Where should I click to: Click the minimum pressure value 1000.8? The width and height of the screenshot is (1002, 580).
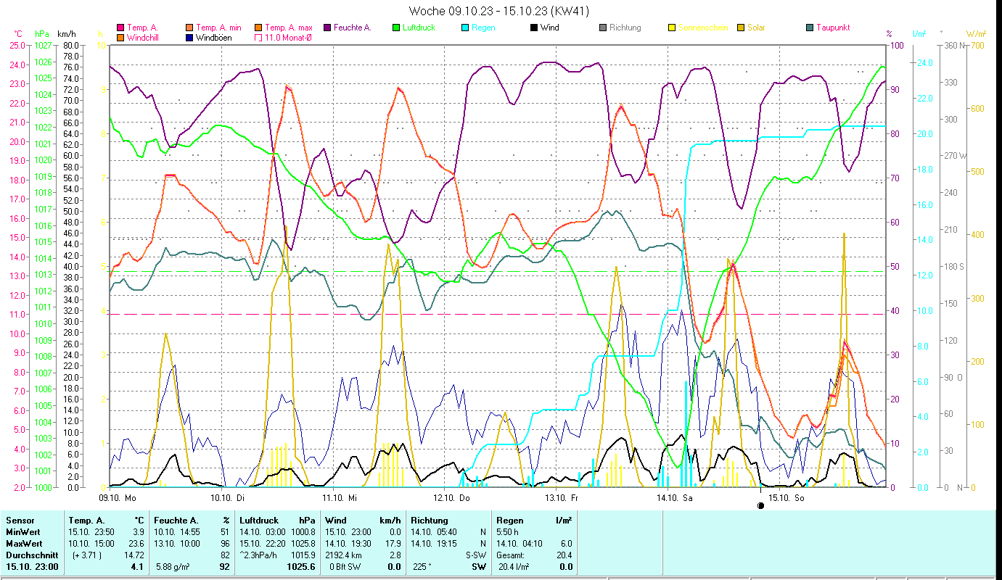click(304, 531)
